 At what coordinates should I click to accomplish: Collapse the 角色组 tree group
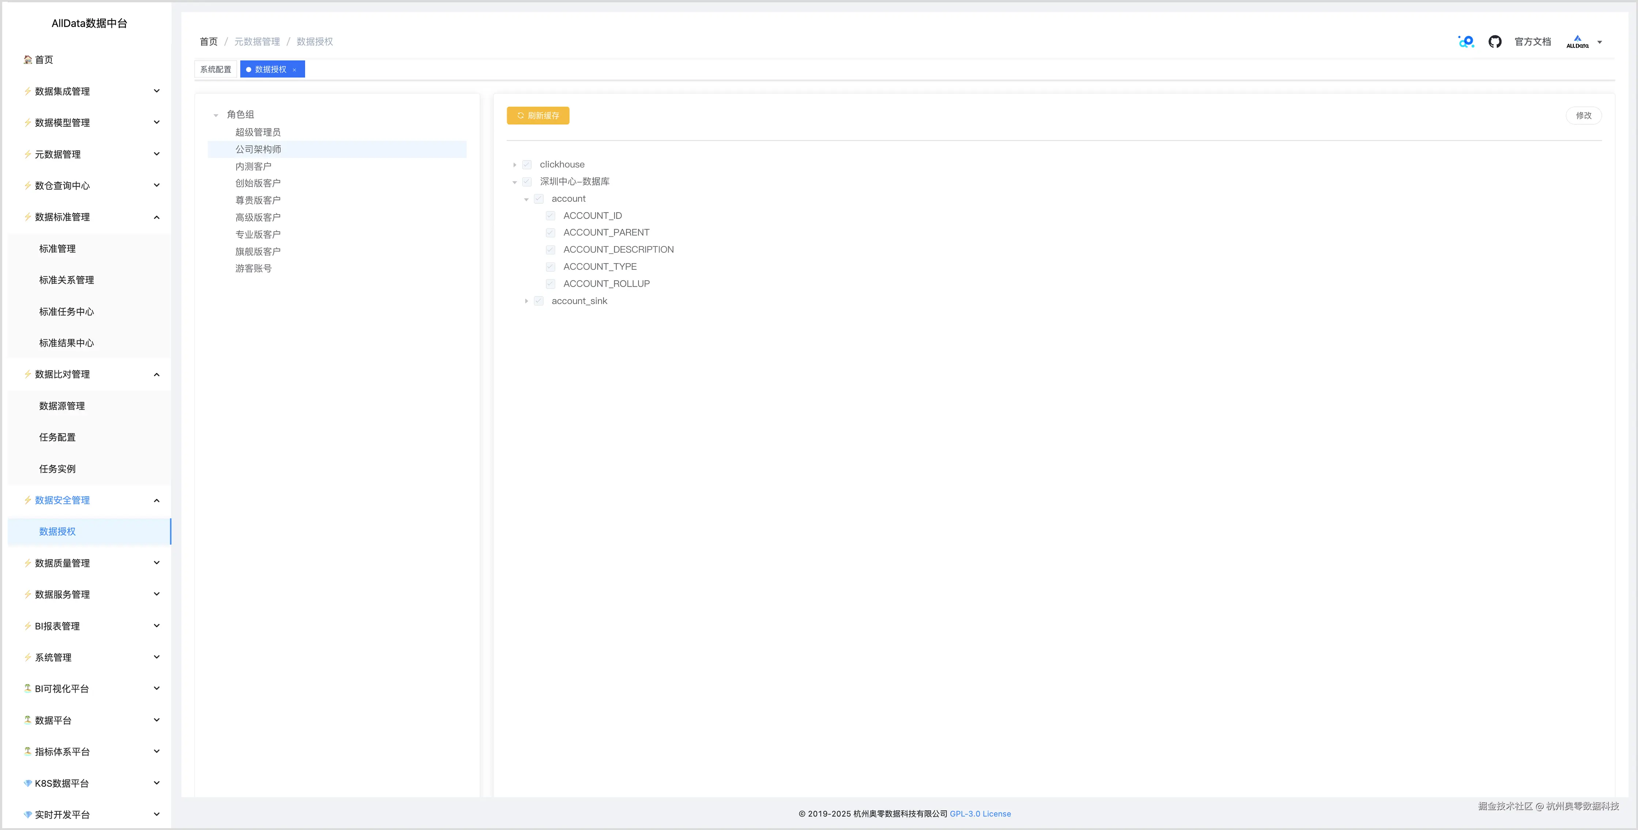click(216, 115)
